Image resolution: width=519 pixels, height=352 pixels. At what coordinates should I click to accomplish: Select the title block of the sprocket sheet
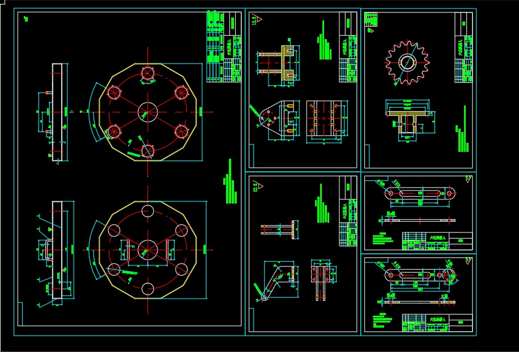[x=463, y=47]
